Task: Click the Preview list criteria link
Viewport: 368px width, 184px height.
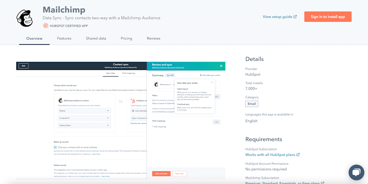Action: pos(139,123)
